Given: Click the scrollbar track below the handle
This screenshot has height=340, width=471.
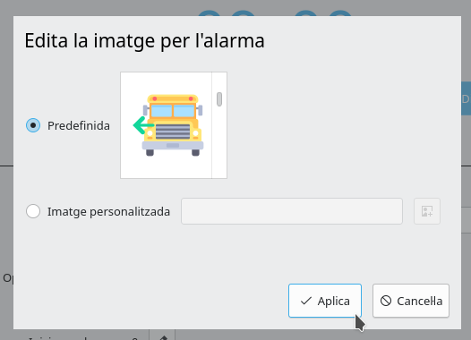Looking at the screenshot, I should (x=219, y=142).
